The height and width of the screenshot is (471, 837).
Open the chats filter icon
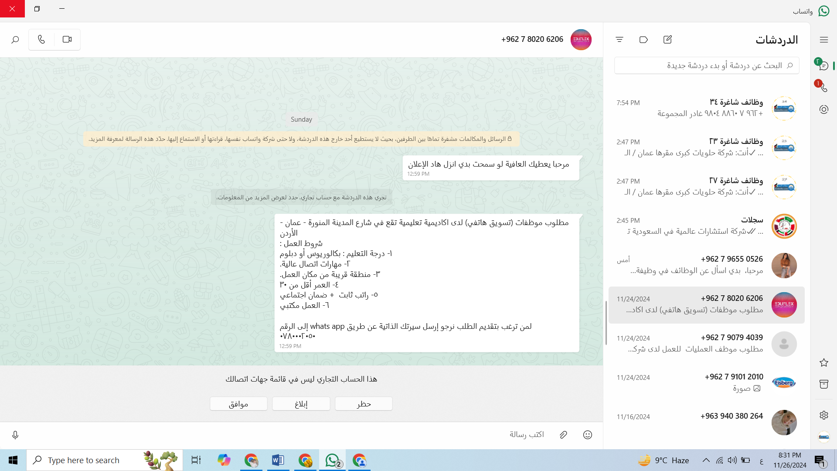pyautogui.click(x=619, y=40)
